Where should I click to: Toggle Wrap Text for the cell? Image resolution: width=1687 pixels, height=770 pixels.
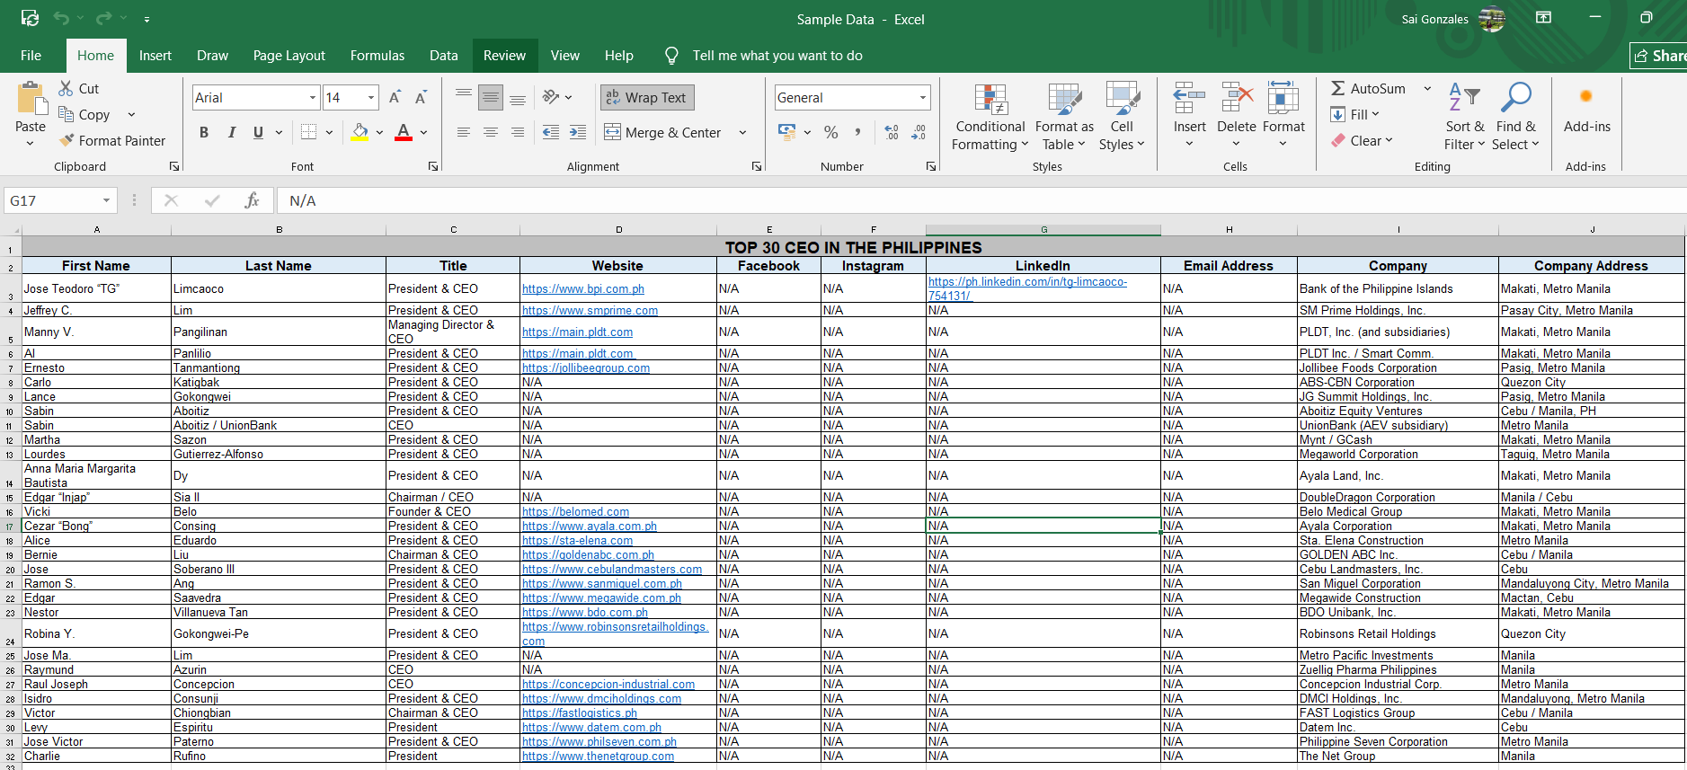647,98
